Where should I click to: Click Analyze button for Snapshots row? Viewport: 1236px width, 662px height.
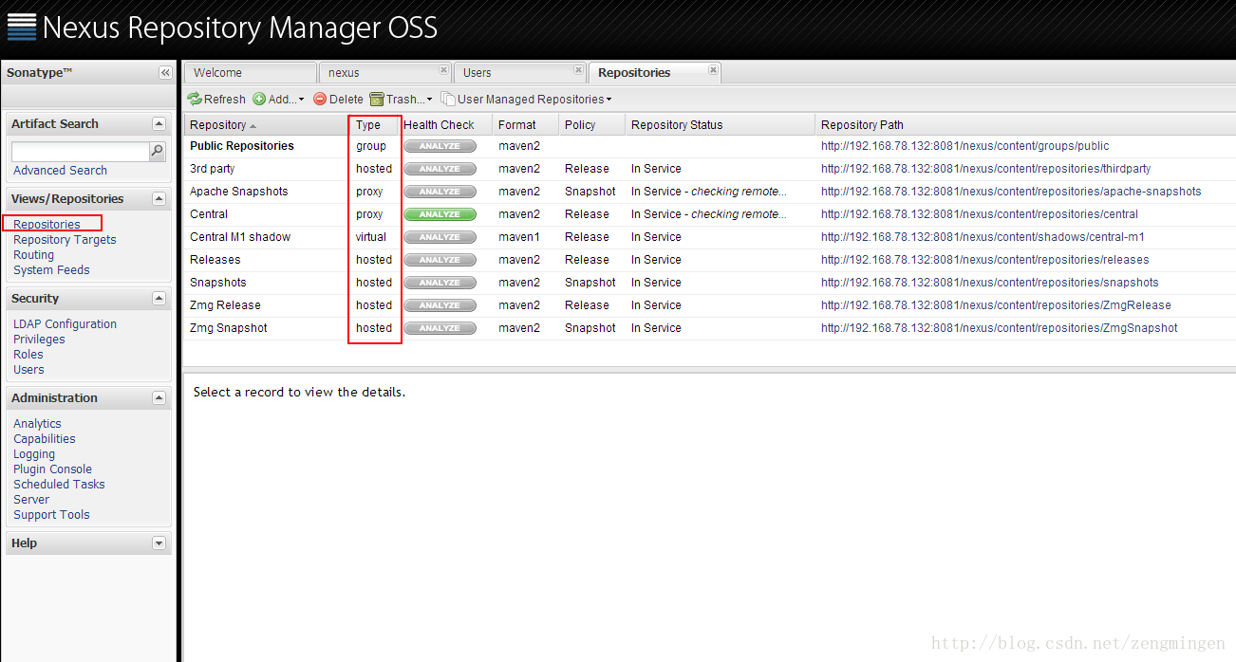[439, 283]
